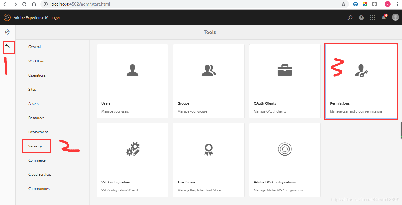The height and width of the screenshot is (205, 402).
Task: Select Deployment in the Tools menu
Action: [38, 132]
